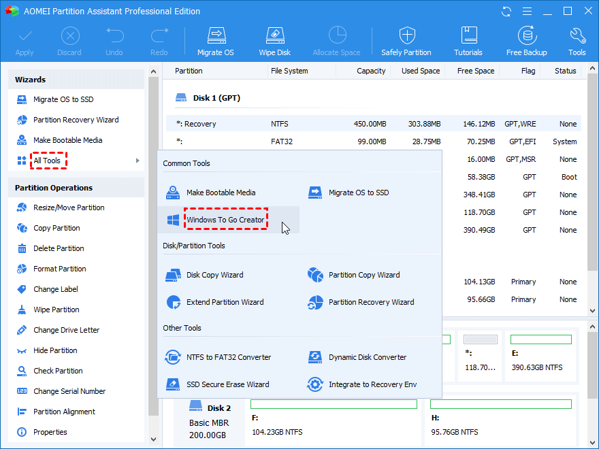Select Windows To Go Creator
The image size is (599, 449).
[x=225, y=220]
